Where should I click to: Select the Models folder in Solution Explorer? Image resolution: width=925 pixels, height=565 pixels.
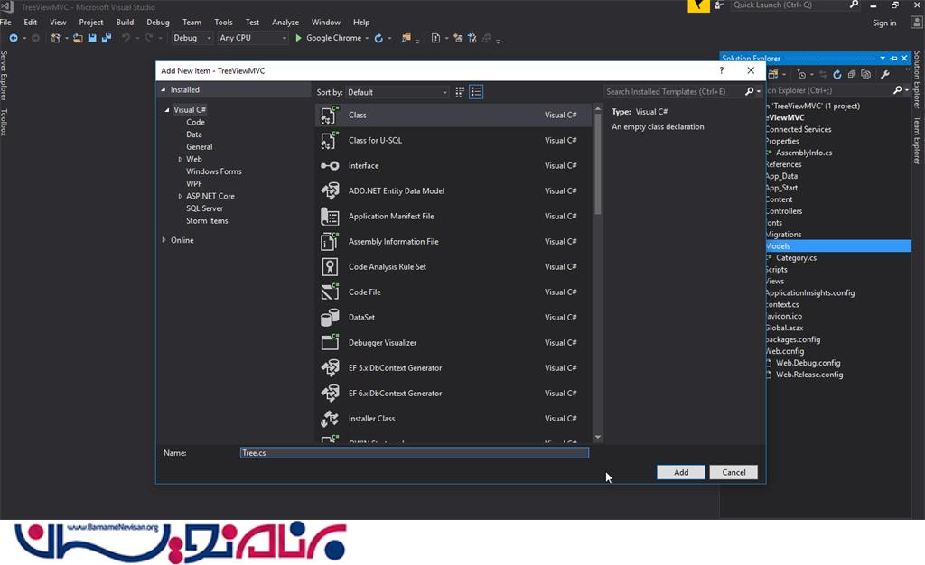[x=838, y=246]
